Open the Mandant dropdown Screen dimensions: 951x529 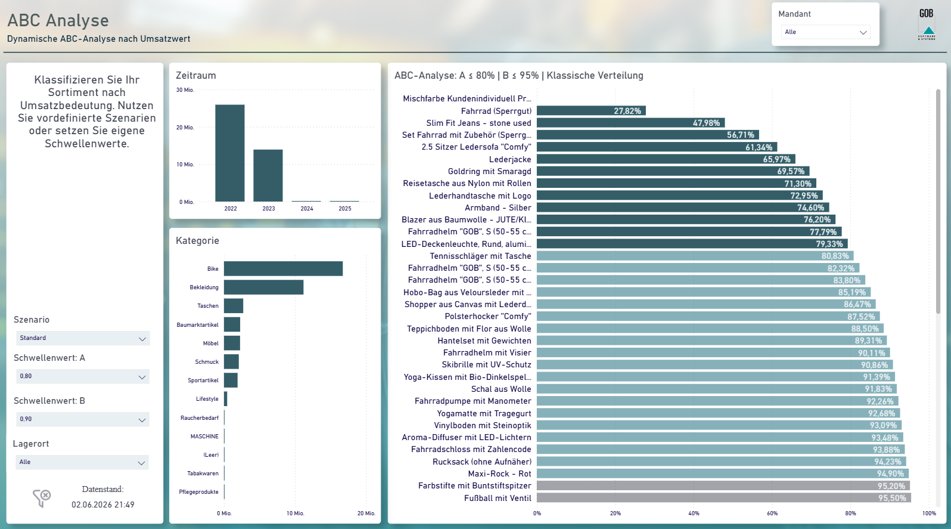(x=826, y=32)
